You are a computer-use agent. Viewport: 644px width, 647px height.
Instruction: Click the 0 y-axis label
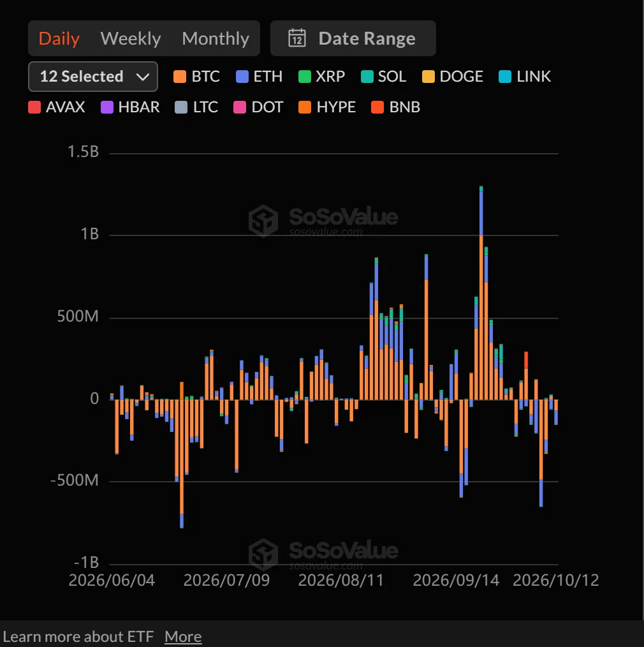(x=94, y=399)
